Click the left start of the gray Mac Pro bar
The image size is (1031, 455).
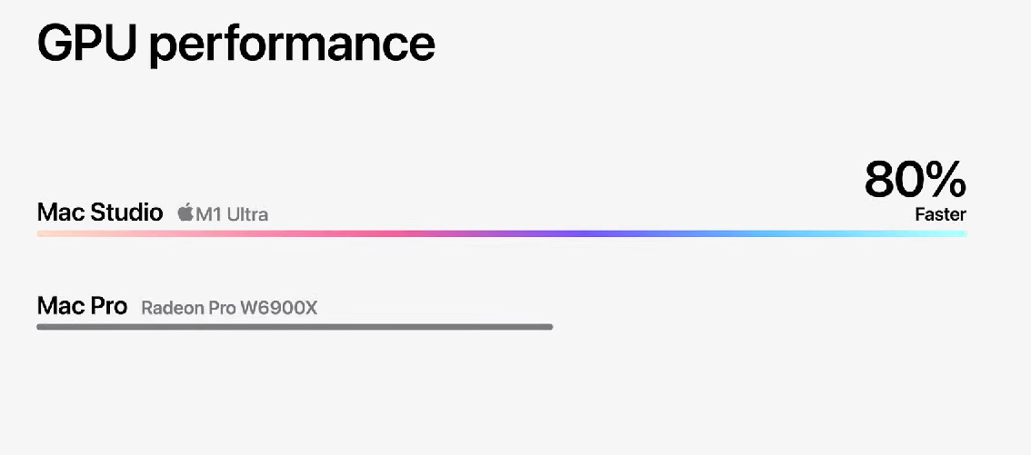[x=46, y=326]
